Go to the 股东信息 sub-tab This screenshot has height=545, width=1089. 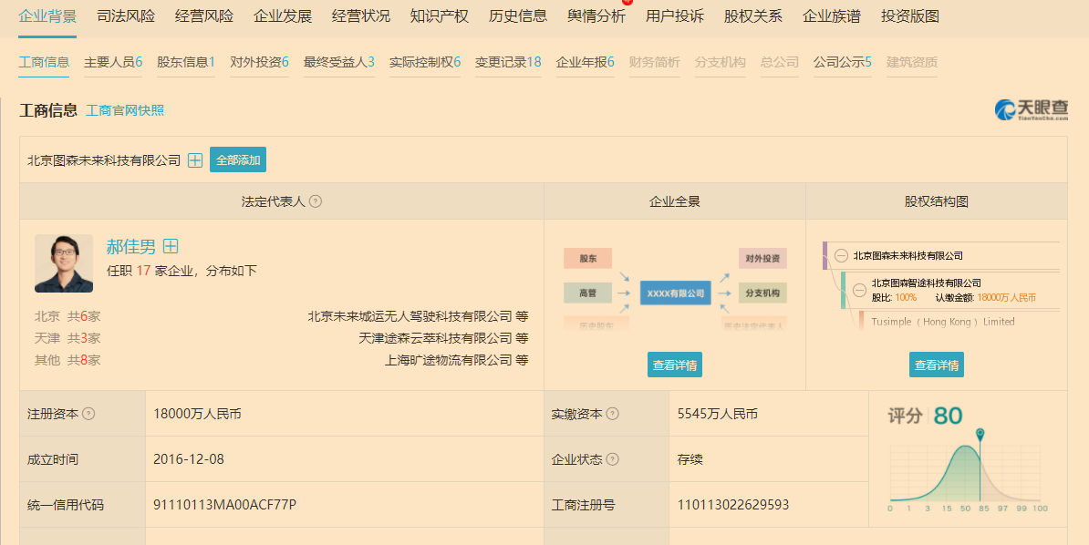(x=186, y=62)
